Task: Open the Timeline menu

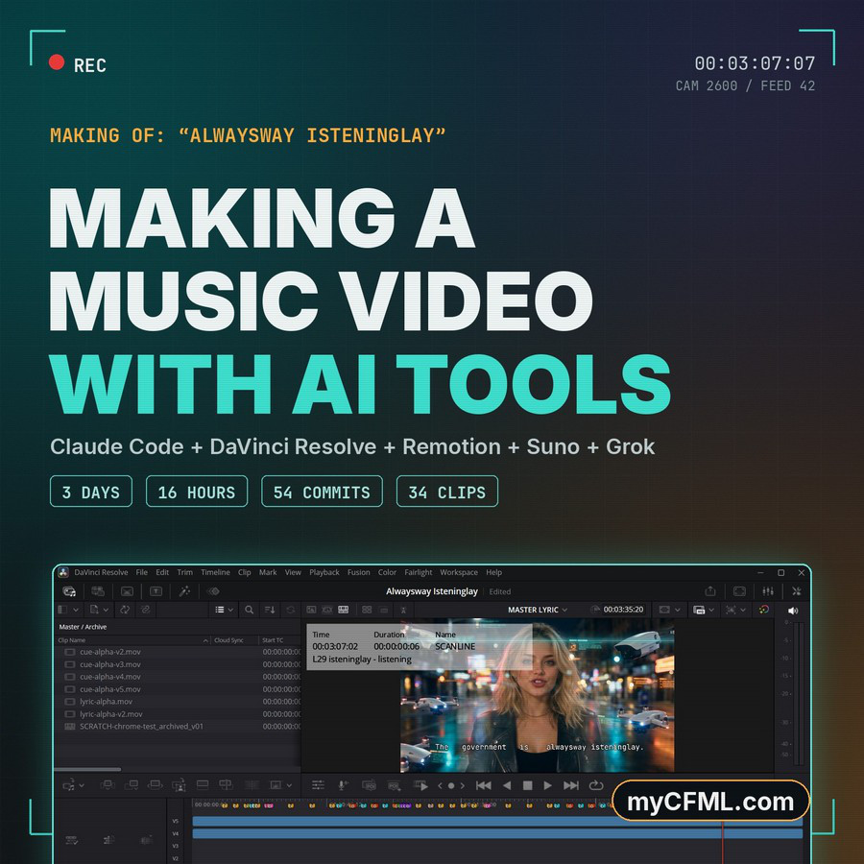Action: click(x=215, y=572)
